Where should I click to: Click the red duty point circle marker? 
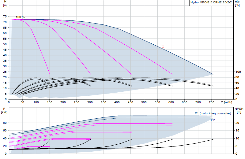click(x=163, y=47)
